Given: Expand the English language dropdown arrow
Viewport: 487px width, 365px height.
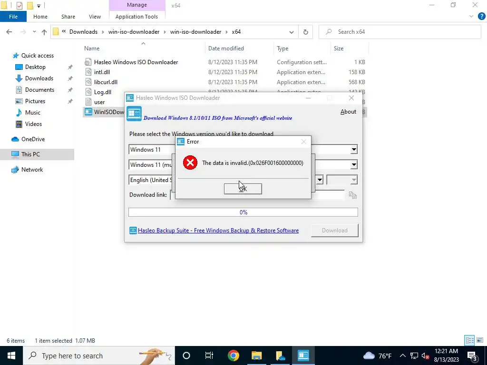Looking at the screenshot, I should (x=320, y=180).
